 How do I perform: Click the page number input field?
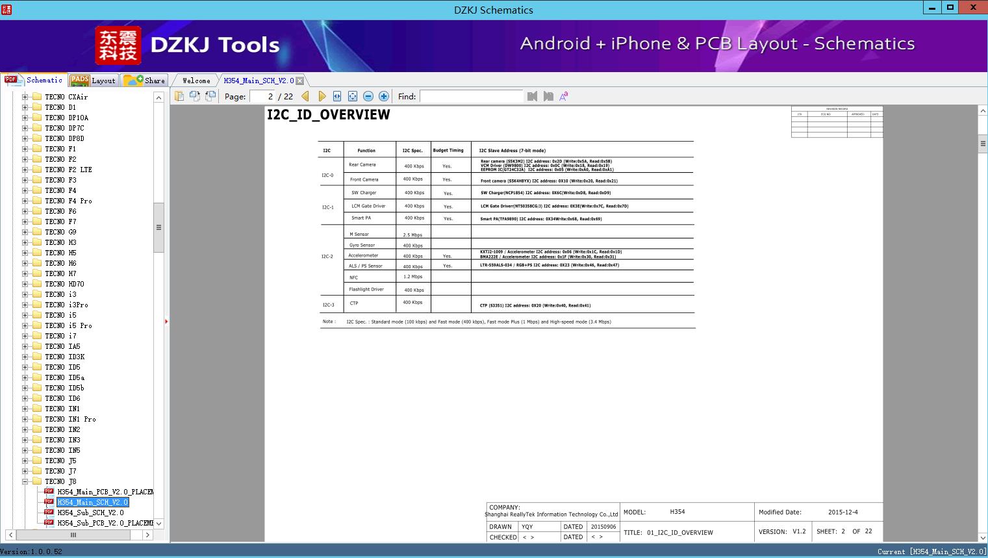(x=262, y=96)
